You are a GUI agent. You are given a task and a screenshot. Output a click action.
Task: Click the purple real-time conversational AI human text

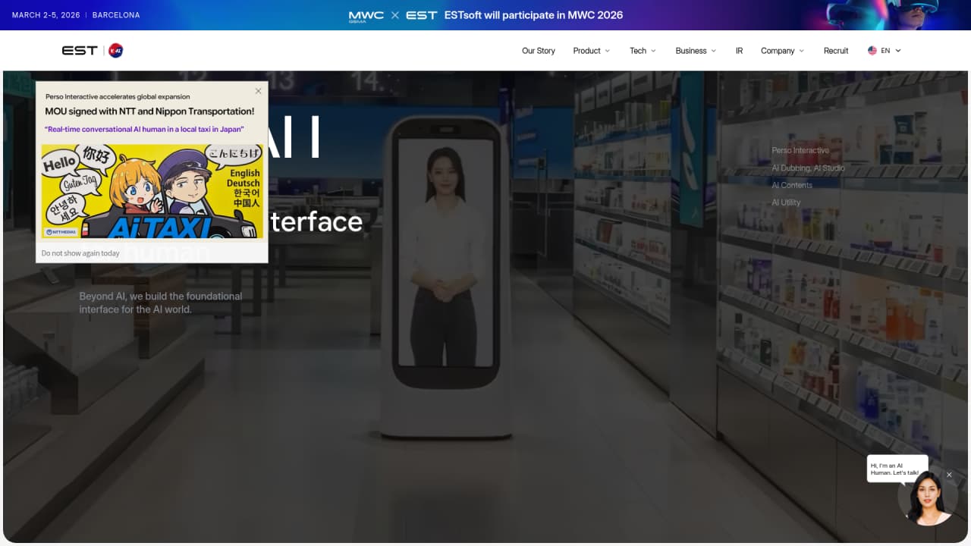(x=143, y=130)
